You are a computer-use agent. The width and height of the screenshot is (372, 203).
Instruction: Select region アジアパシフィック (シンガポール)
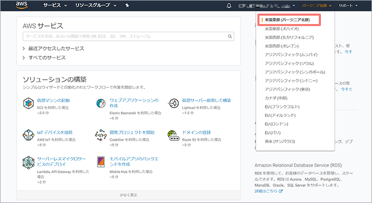295,72
